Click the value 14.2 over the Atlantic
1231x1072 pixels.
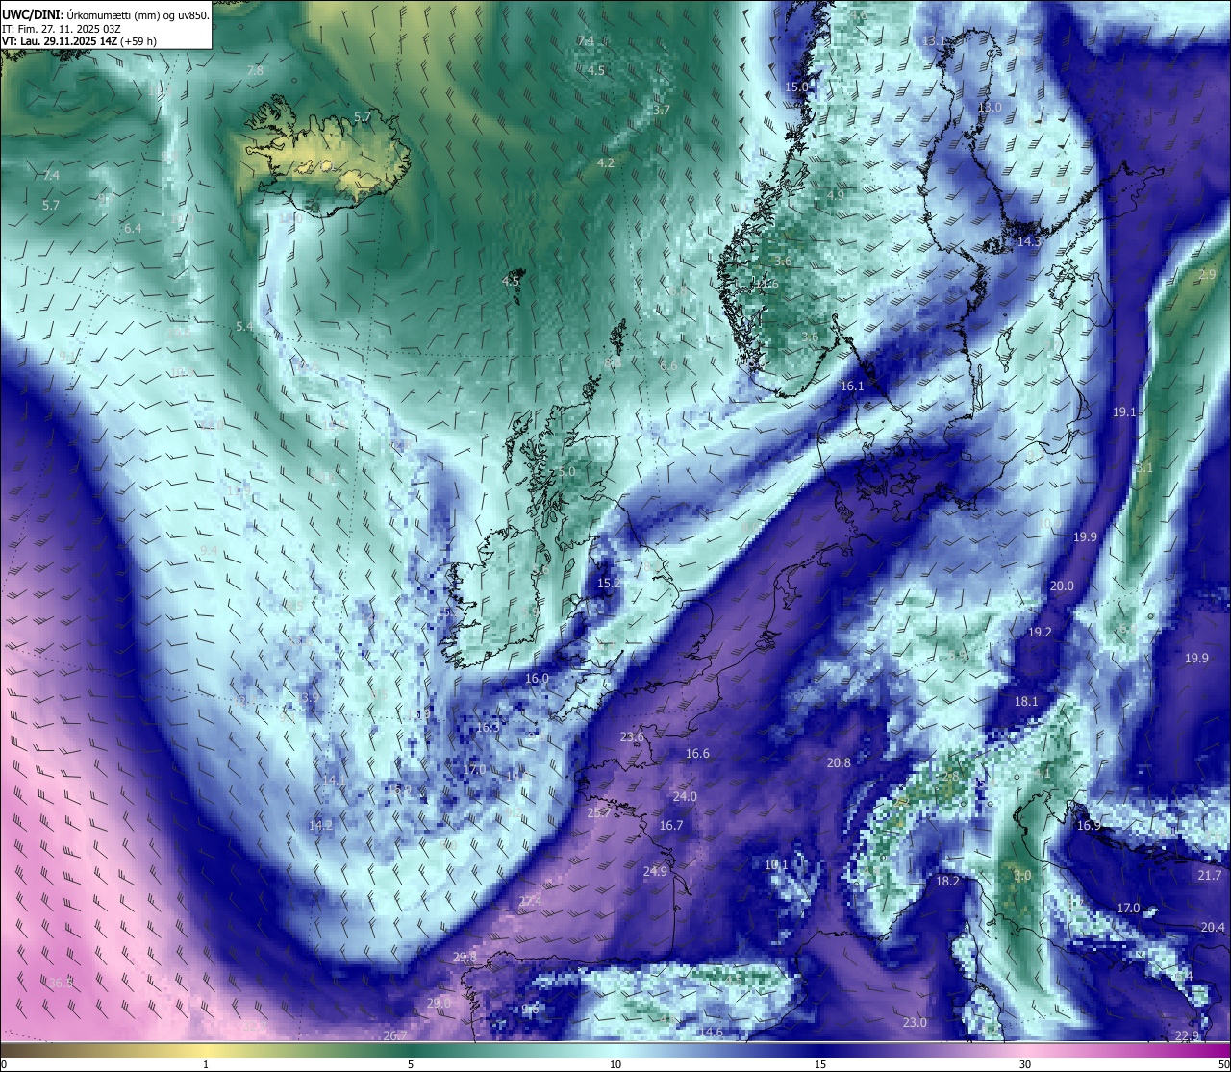pos(321,825)
